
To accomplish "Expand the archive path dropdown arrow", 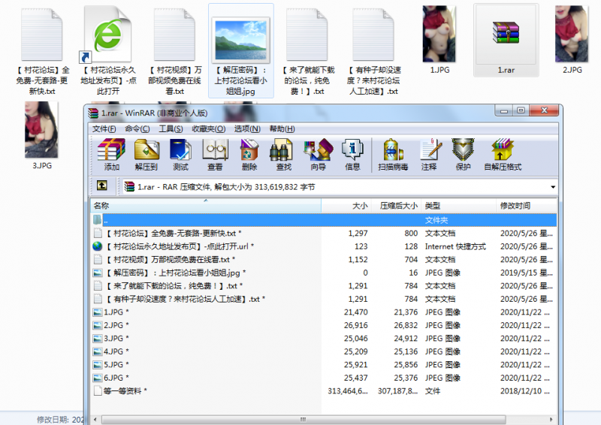I will (x=553, y=187).
